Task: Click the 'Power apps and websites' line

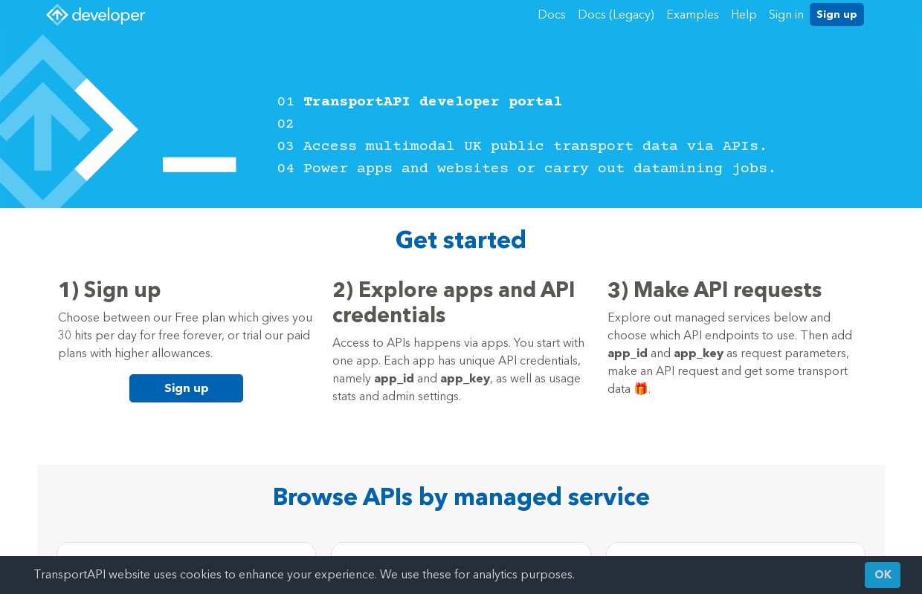Action: pos(540,169)
